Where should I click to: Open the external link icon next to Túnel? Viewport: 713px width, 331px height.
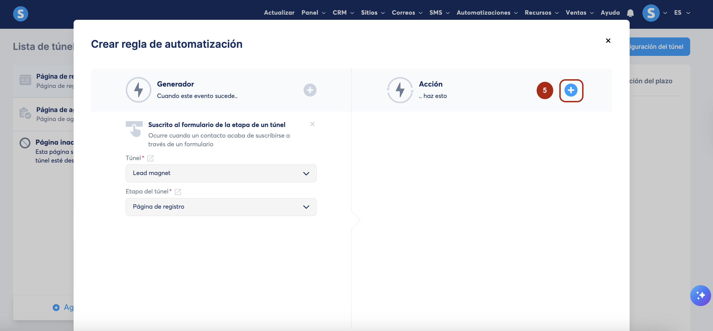click(x=150, y=158)
